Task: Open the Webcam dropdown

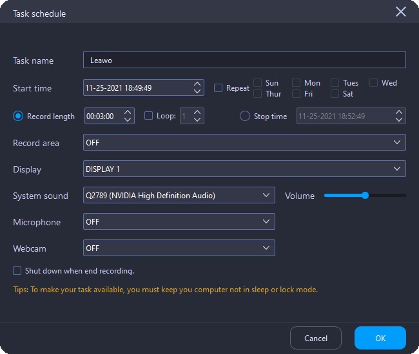Action: (x=179, y=248)
